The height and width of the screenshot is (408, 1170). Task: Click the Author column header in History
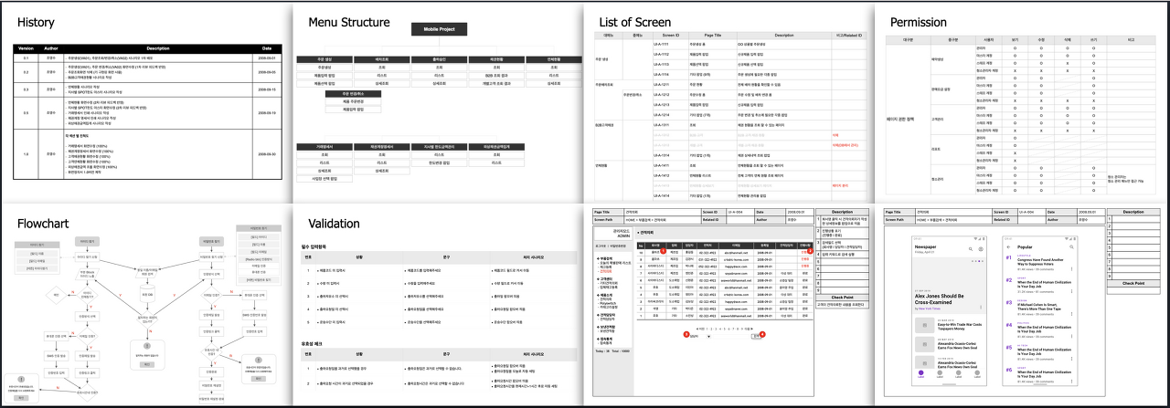click(51, 47)
